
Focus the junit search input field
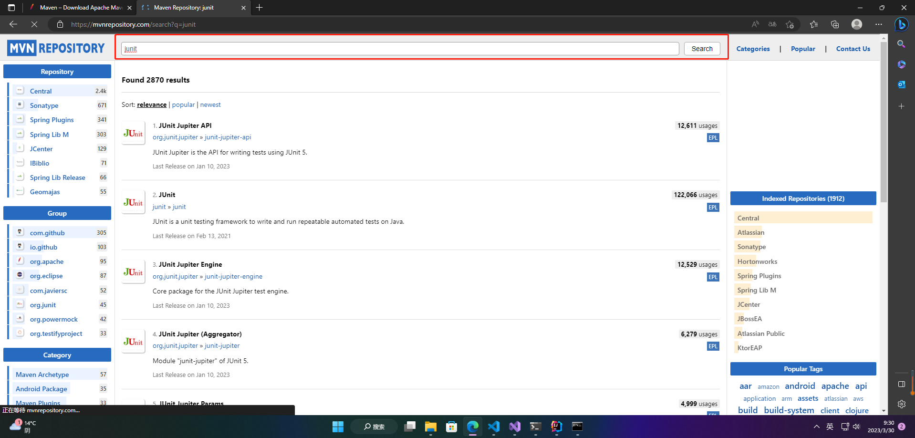pos(400,49)
